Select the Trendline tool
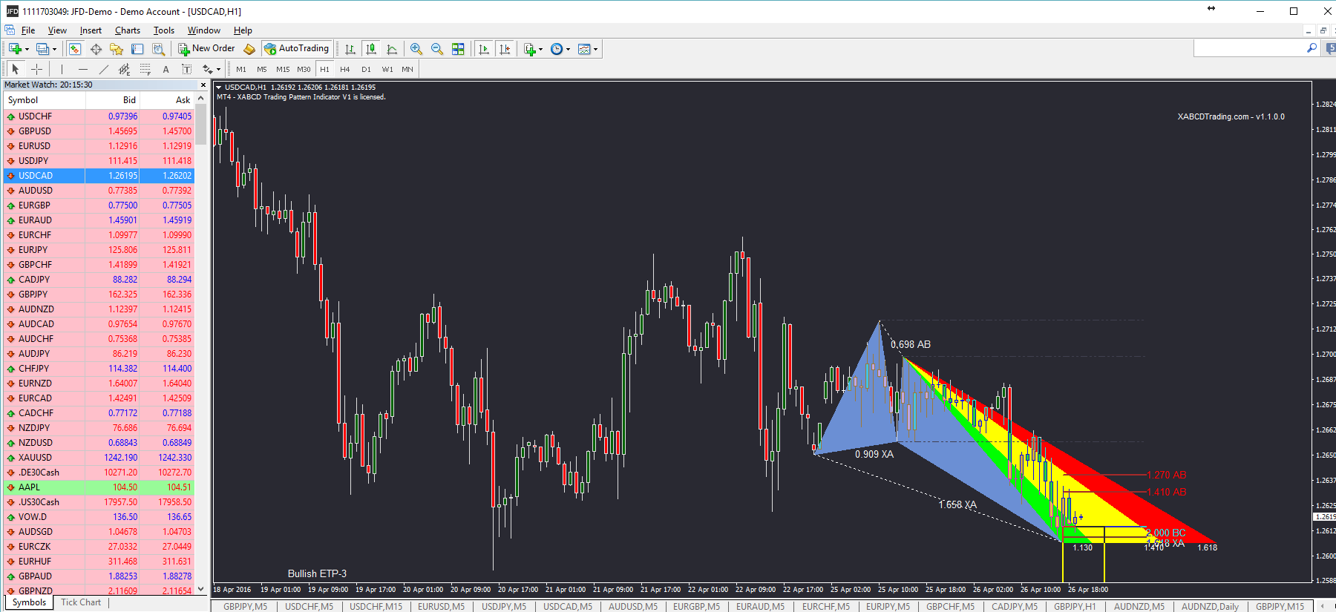Viewport: 1336px width, 612px height. tap(104, 69)
